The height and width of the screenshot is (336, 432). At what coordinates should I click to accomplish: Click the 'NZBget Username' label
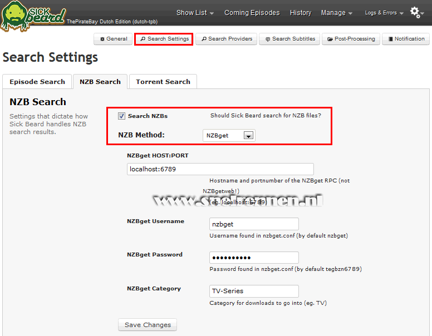click(x=155, y=221)
